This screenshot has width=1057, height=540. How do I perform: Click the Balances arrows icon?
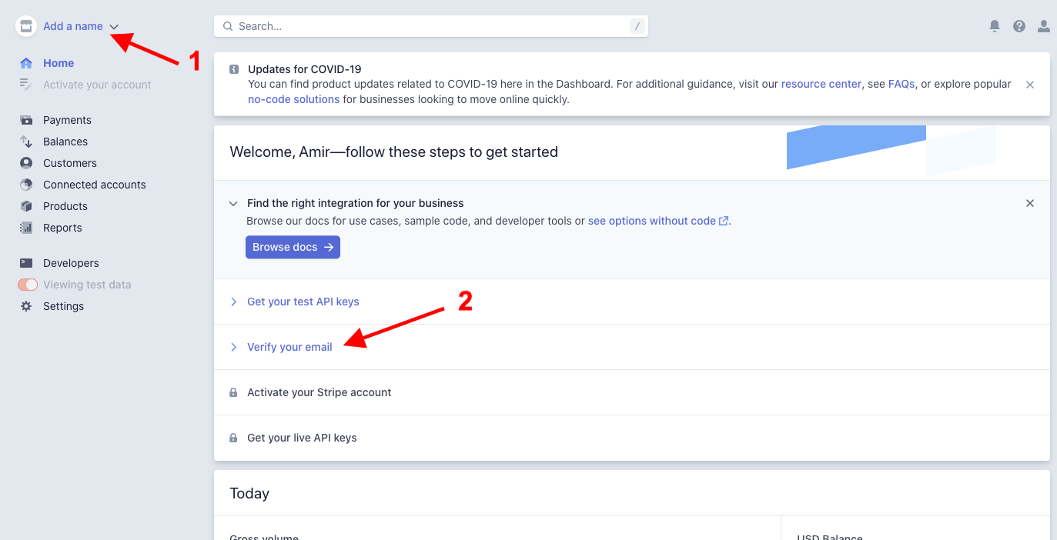(x=26, y=142)
